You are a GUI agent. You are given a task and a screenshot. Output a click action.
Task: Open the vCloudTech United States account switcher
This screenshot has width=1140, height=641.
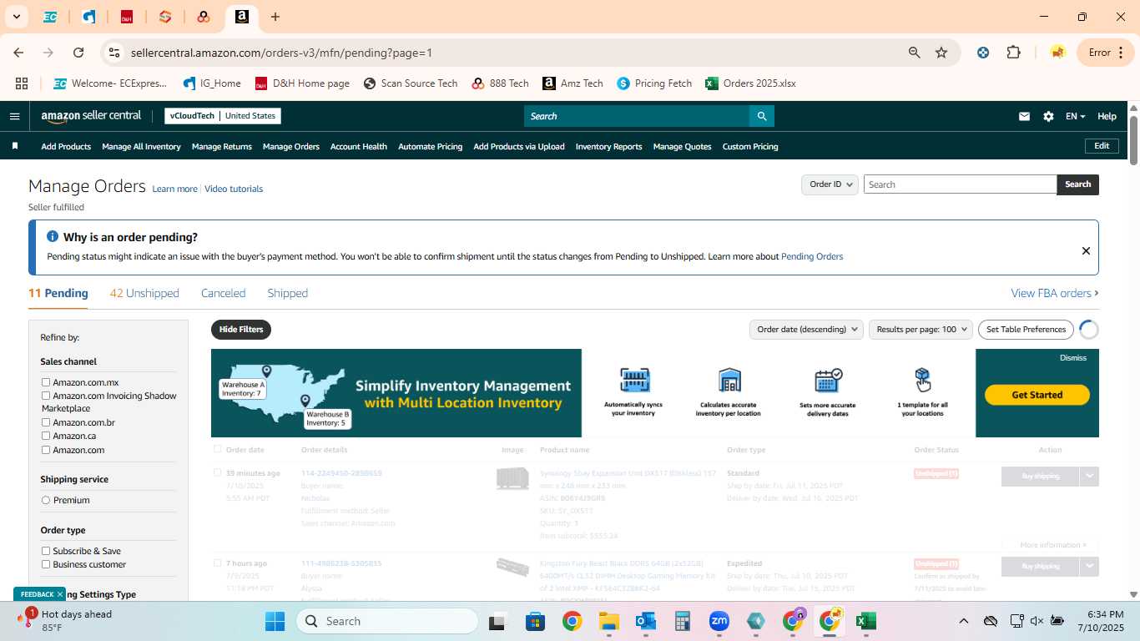[223, 116]
